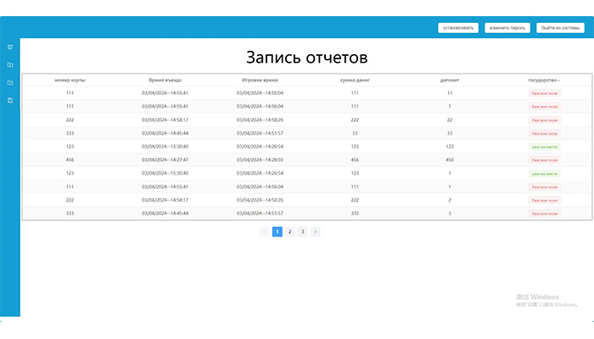Open the lower folder icon in the sidebar
Screen dimensions: 594x339
[9, 83]
